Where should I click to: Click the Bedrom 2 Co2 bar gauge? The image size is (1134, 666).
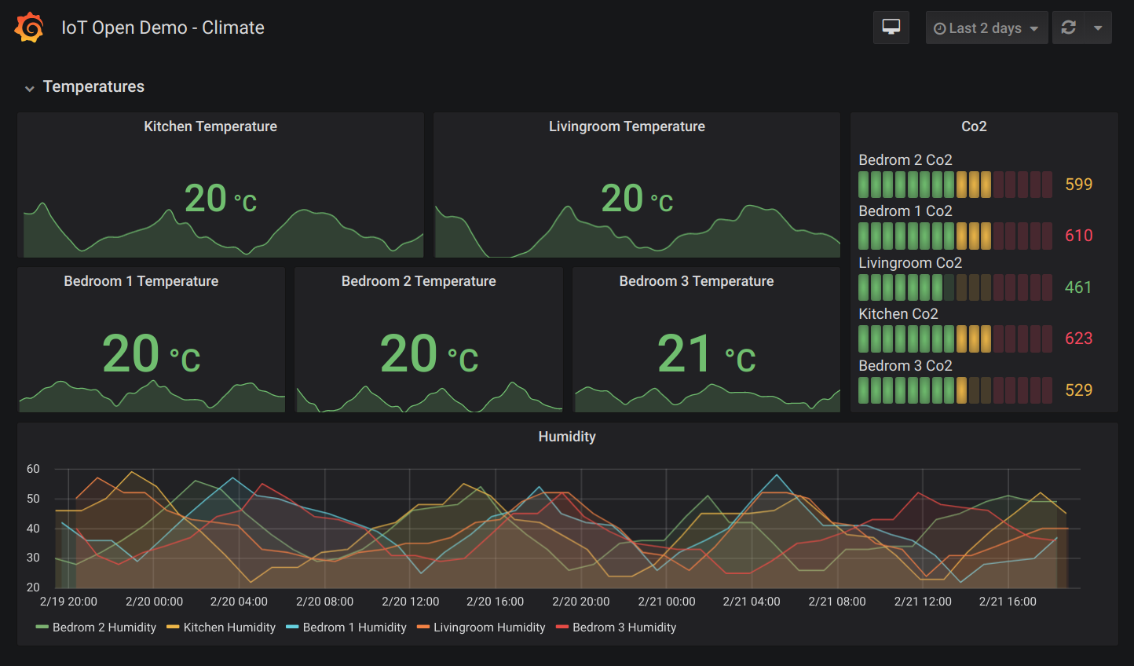pos(955,185)
